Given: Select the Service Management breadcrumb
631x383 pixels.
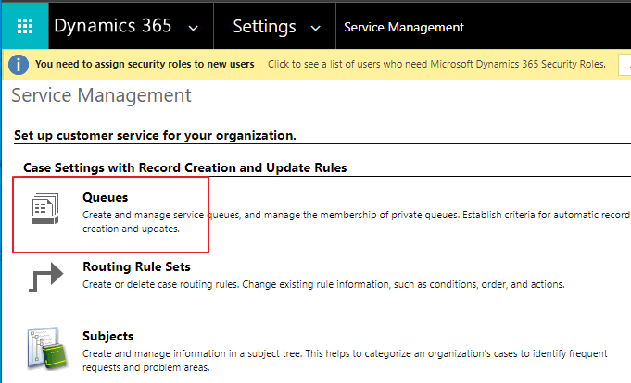Looking at the screenshot, I should point(403,27).
